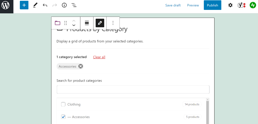Select the Tools pencil icon
The width and height of the screenshot is (258, 124).
pyautogui.click(x=35, y=5)
